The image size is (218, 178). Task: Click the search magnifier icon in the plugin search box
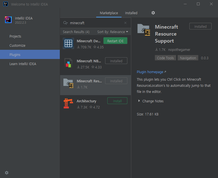point(65,23)
